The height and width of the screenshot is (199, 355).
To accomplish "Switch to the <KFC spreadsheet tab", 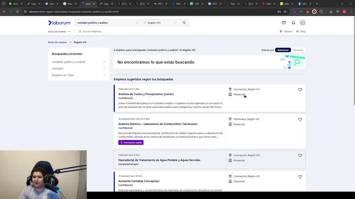I will (x=196, y=4).
